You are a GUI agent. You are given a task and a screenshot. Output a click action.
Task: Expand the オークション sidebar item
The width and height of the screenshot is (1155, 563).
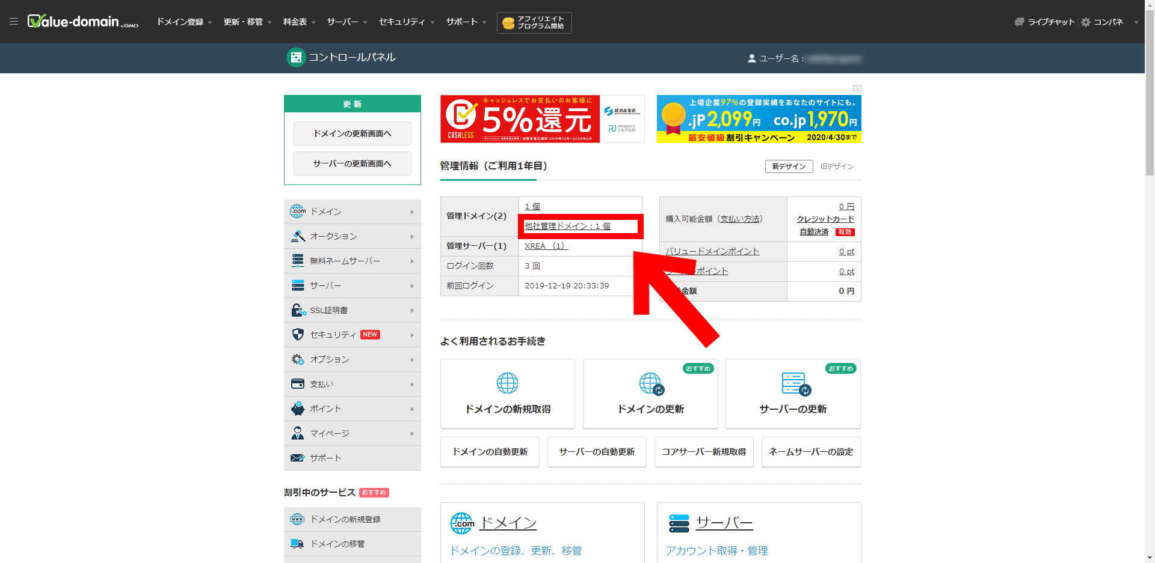coord(353,236)
